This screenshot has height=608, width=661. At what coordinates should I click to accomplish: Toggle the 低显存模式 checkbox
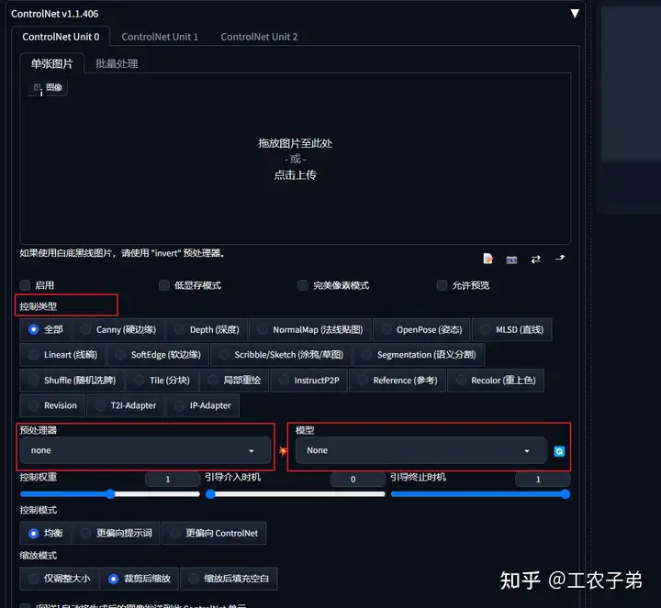click(164, 285)
